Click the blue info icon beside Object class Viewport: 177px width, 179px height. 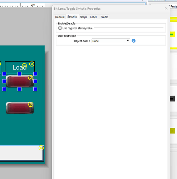pos(134,41)
